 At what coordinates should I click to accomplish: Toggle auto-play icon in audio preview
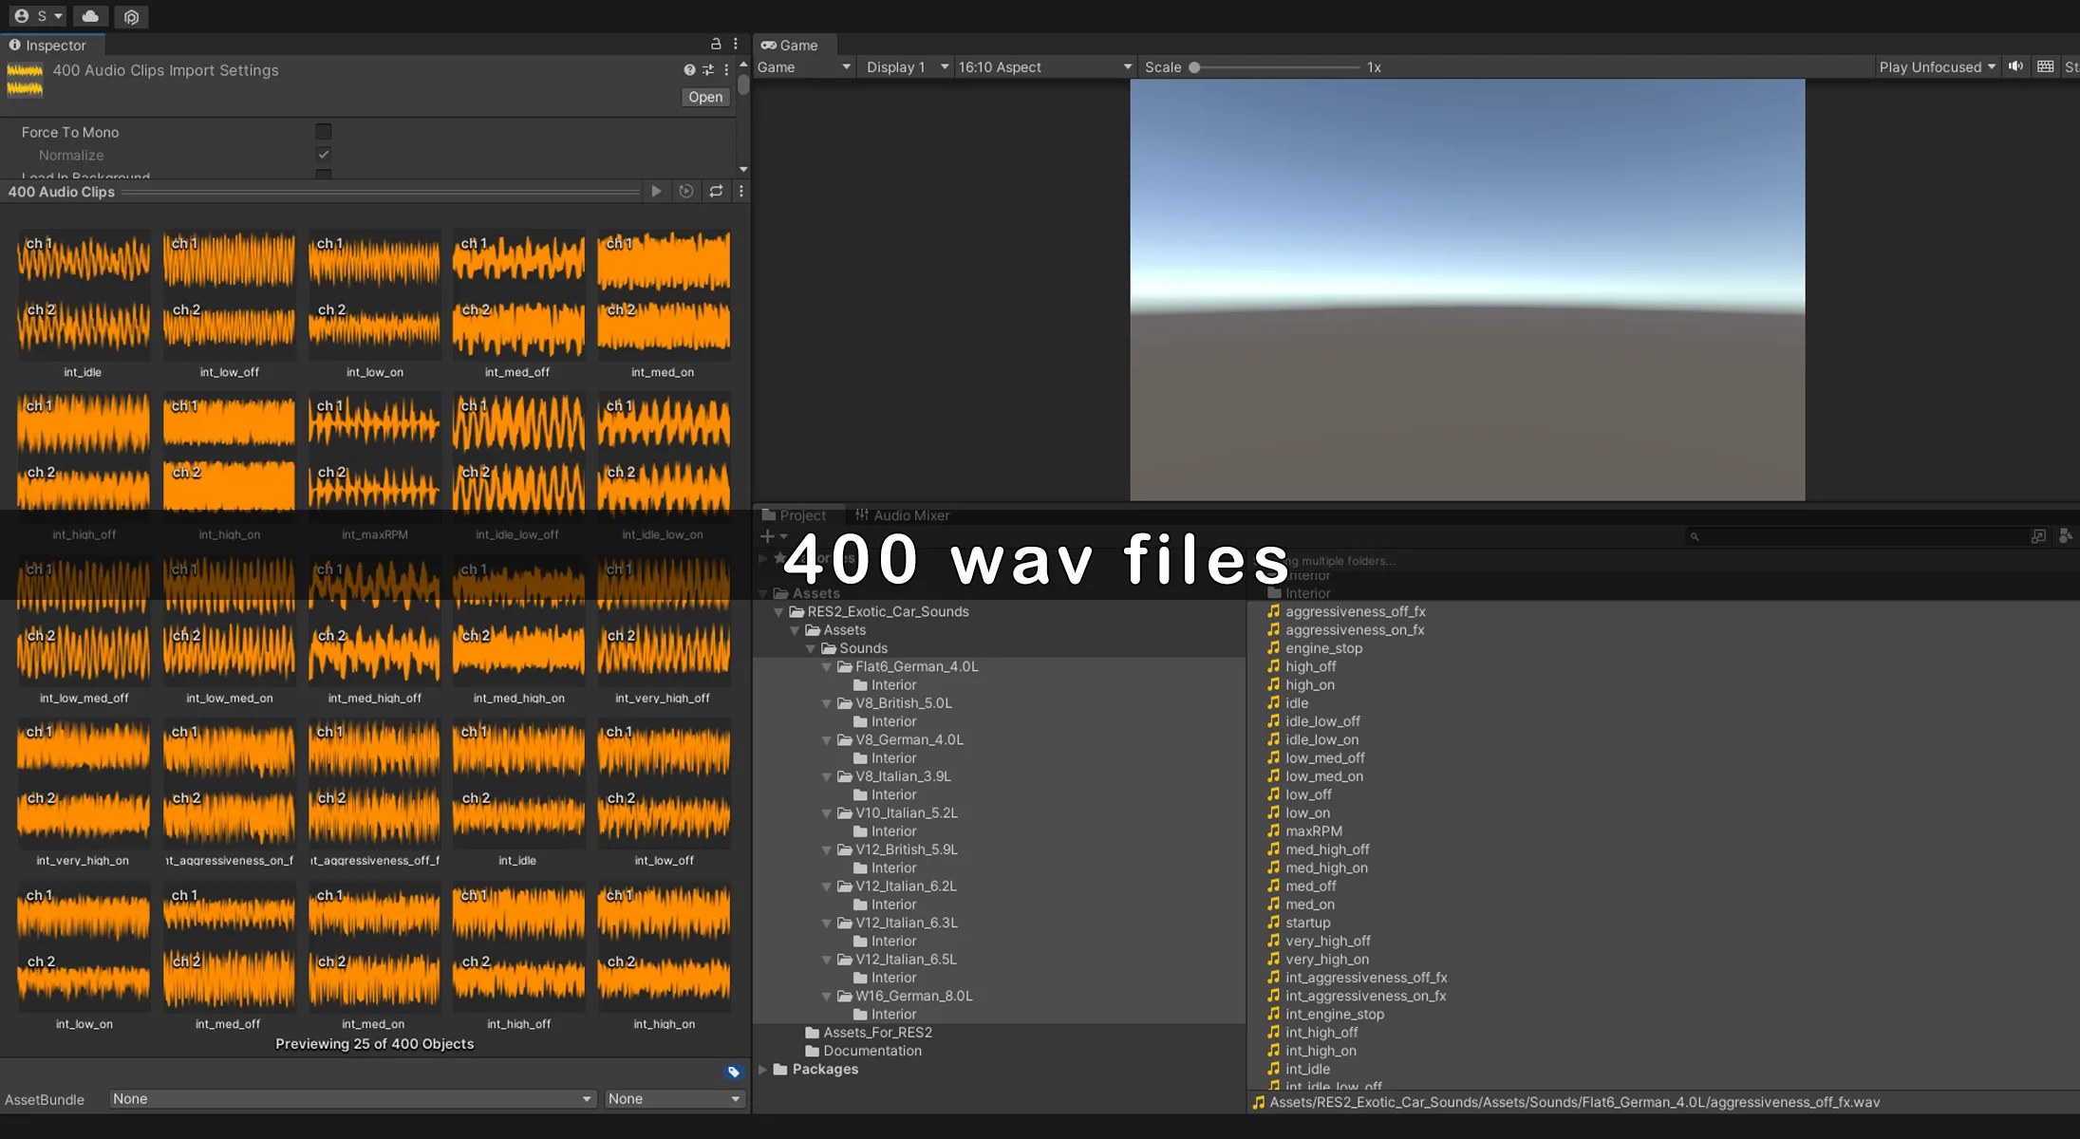coord(685,191)
